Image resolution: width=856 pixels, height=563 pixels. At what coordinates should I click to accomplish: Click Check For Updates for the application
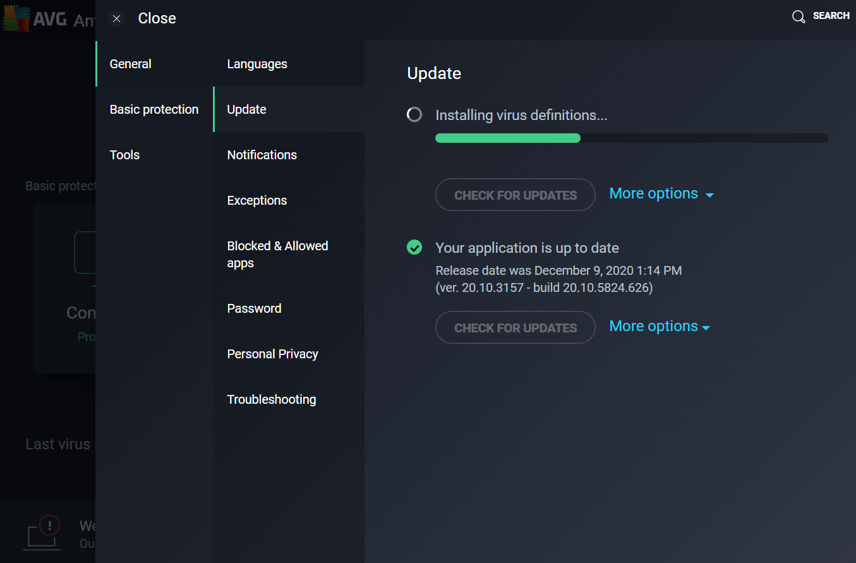[x=515, y=327]
